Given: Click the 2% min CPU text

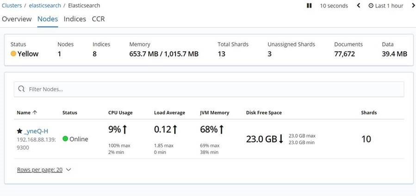Looking at the screenshot, I should [x=116, y=152].
